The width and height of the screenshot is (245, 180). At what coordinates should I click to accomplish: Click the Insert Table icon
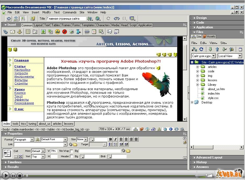pyautogui.click(x=28, y=32)
